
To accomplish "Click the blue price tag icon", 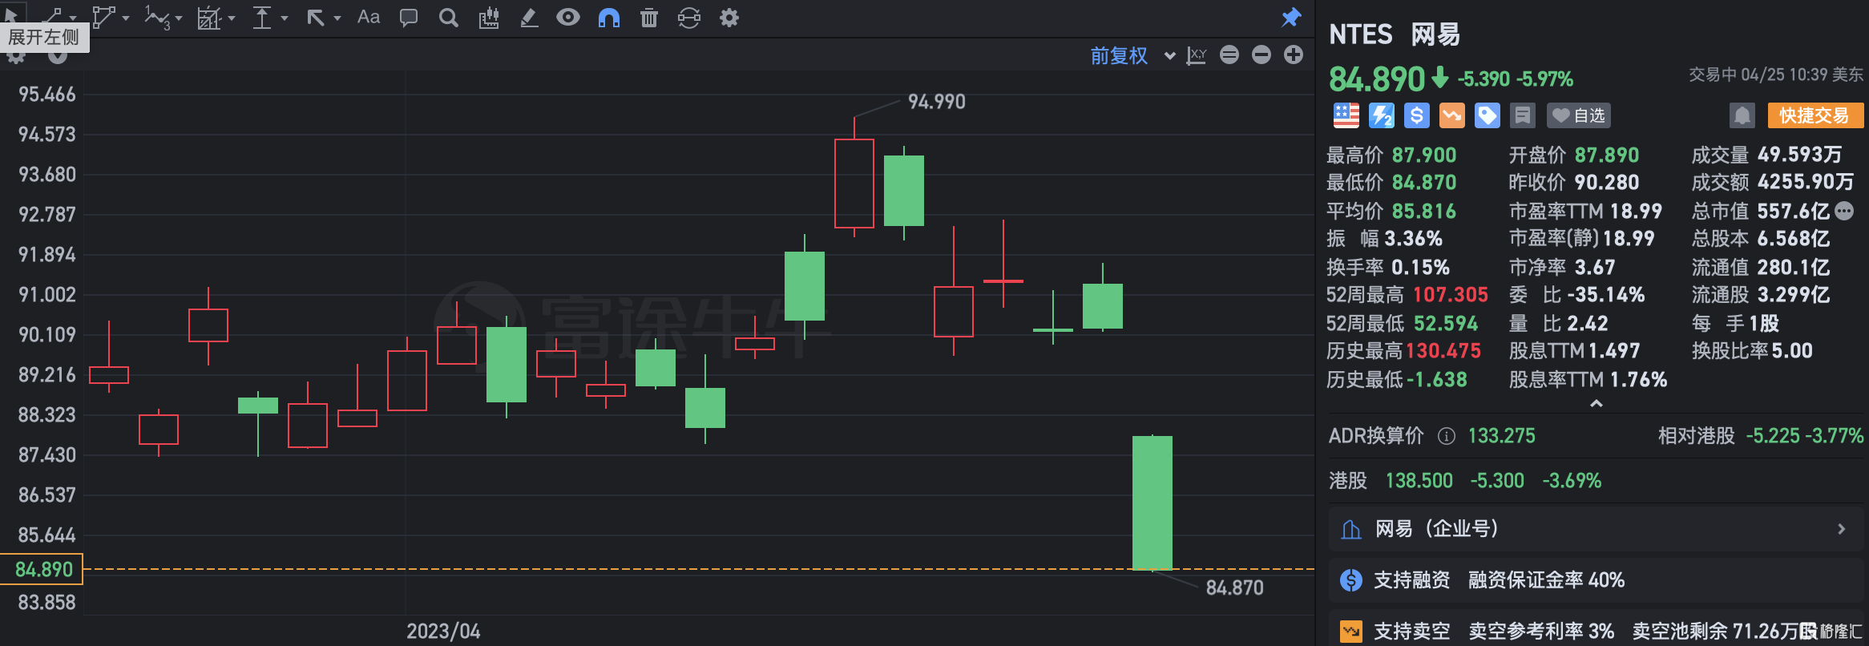I will tap(1488, 115).
